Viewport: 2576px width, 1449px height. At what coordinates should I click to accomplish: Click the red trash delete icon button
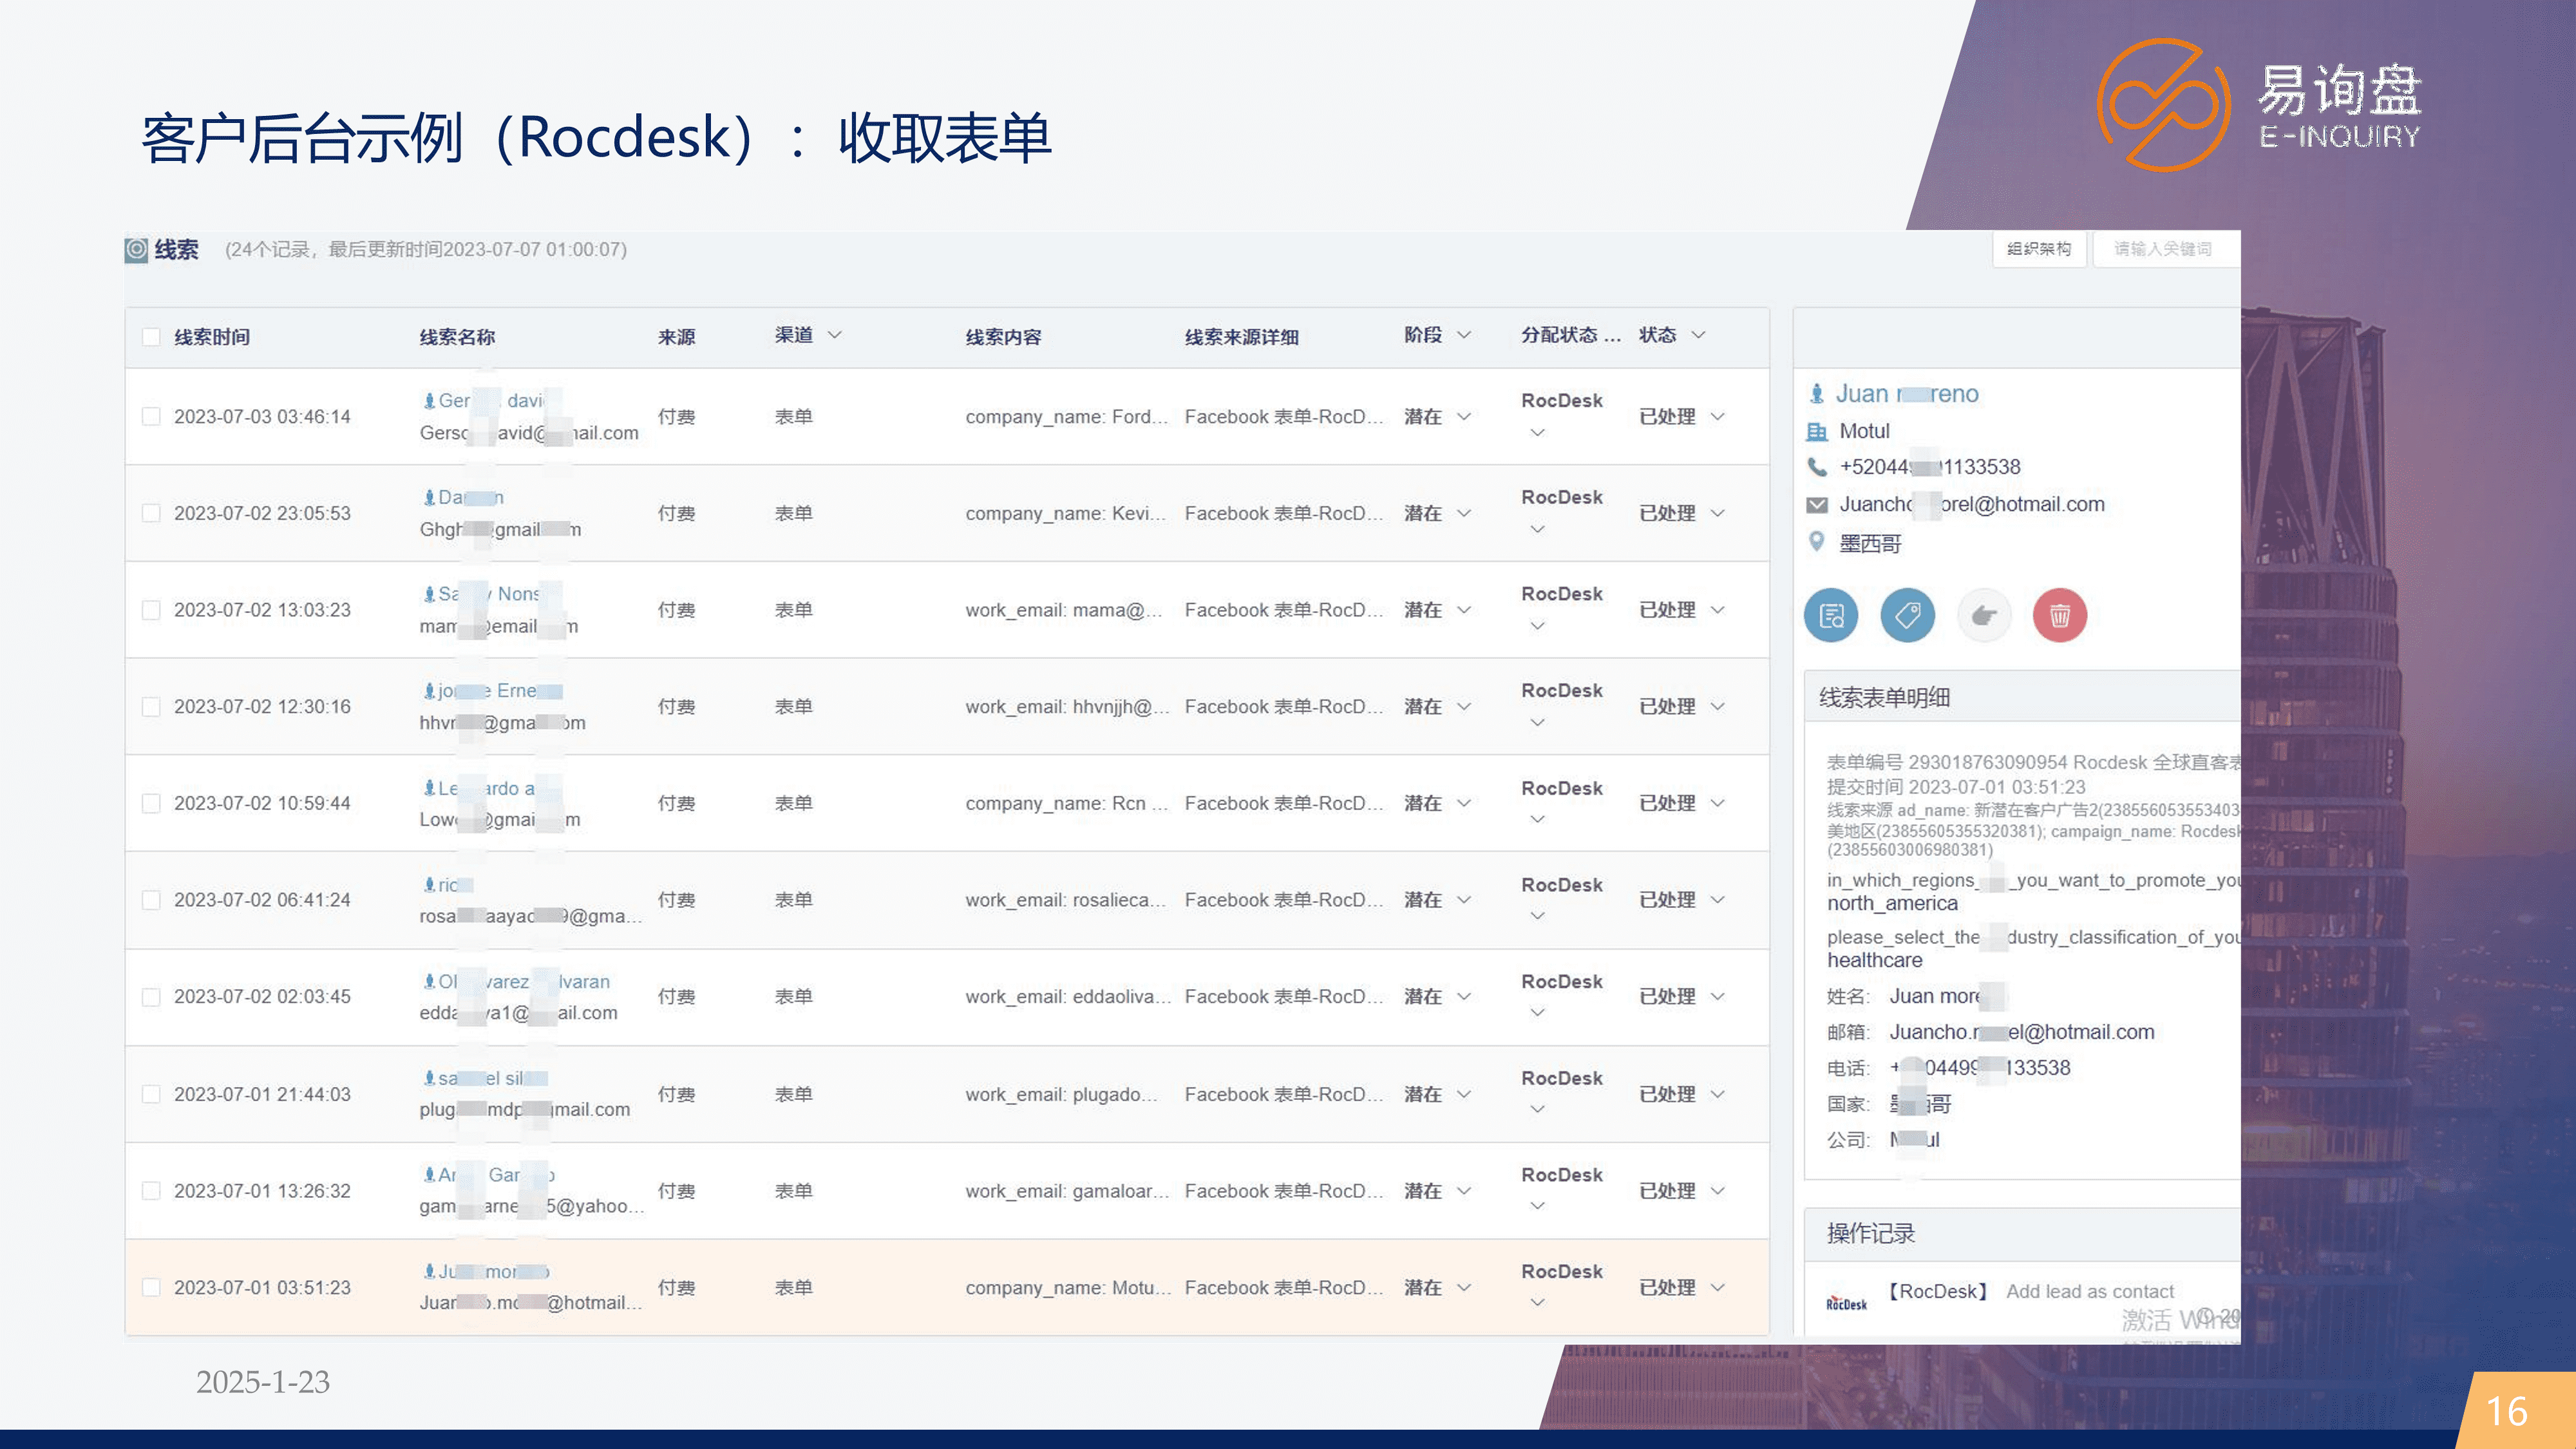click(x=2060, y=615)
